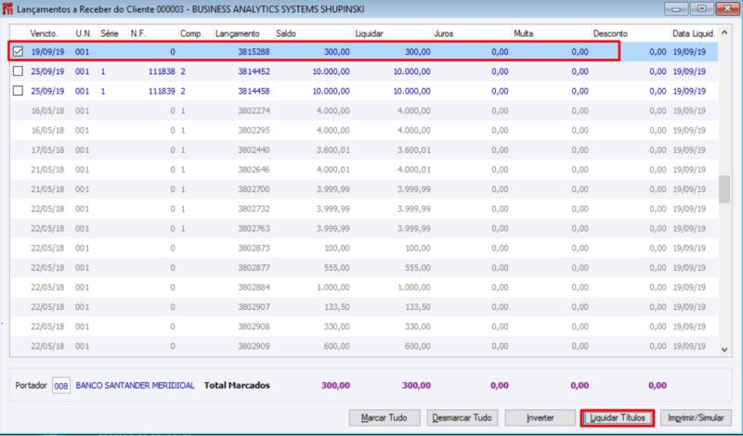The image size is (743, 436).
Task: Check the box for entry 3814458
Action: 18,90
